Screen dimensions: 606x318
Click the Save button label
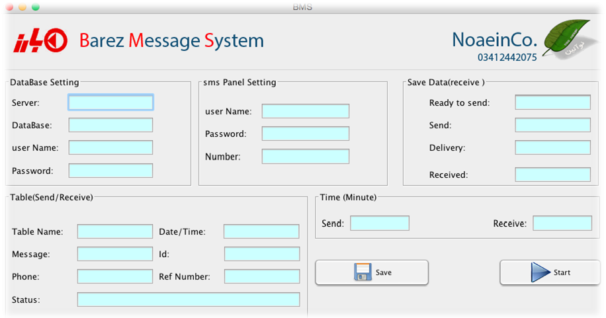click(x=384, y=272)
